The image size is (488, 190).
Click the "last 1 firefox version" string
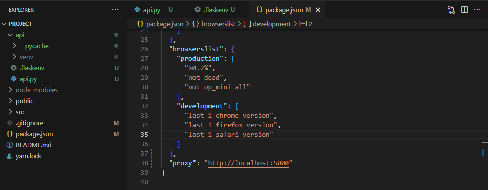coord(231,125)
